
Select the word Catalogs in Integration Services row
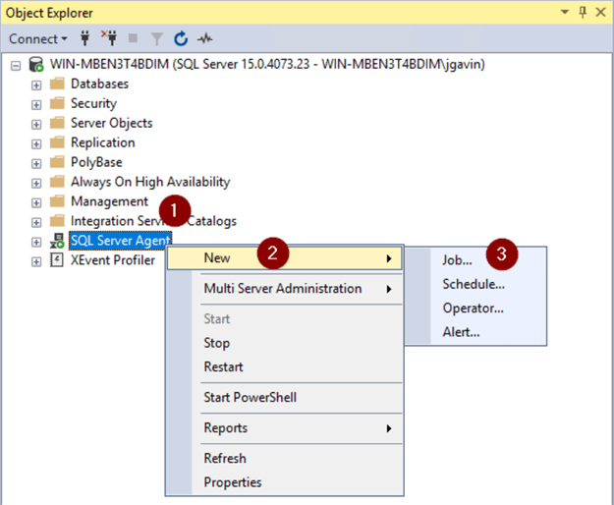point(212,221)
